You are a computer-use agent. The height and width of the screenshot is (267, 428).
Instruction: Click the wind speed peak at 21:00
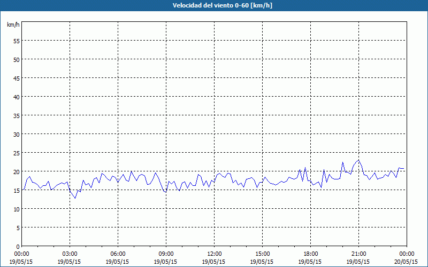pyautogui.click(x=358, y=160)
